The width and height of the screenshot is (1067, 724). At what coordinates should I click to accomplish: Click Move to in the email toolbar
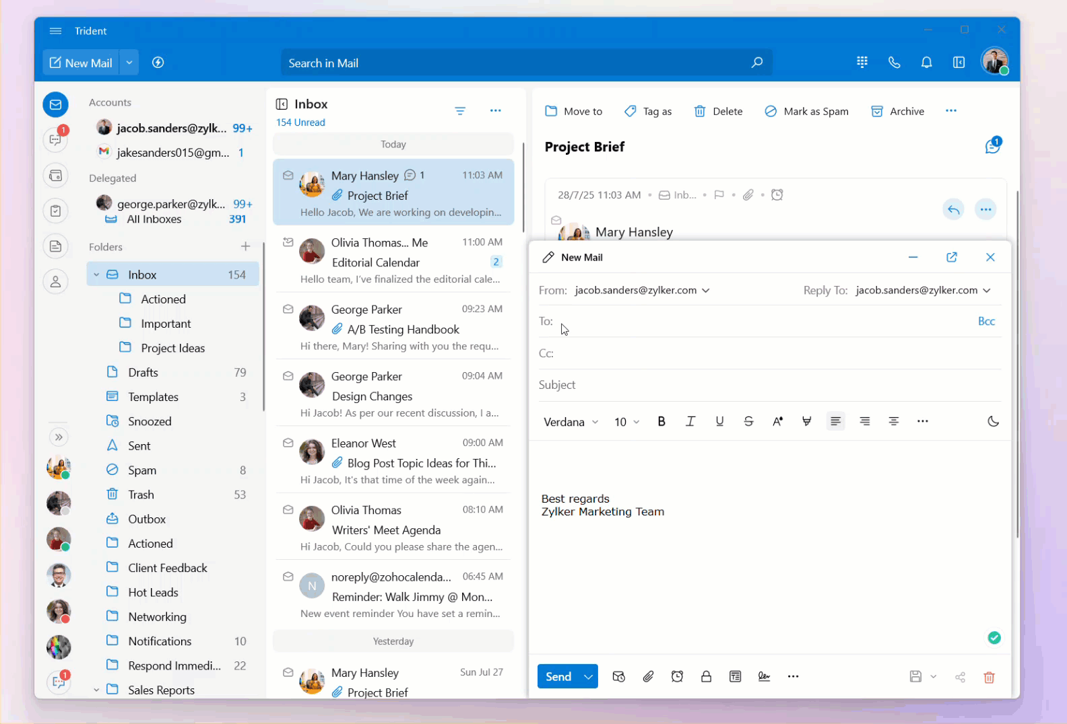click(574, 111)
